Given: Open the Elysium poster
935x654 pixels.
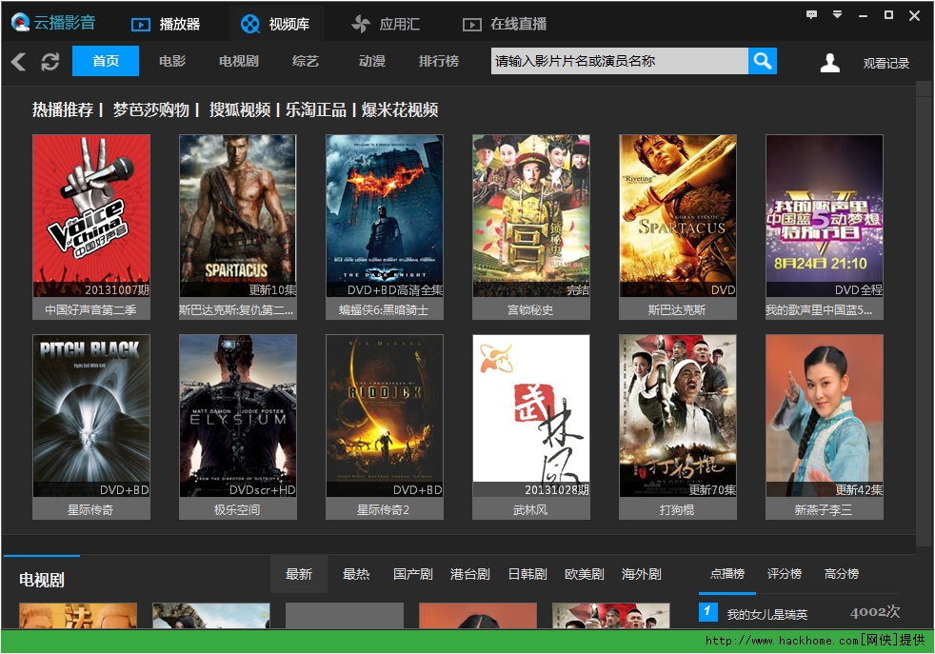Looking at the screenshot, I should [237, 415].
